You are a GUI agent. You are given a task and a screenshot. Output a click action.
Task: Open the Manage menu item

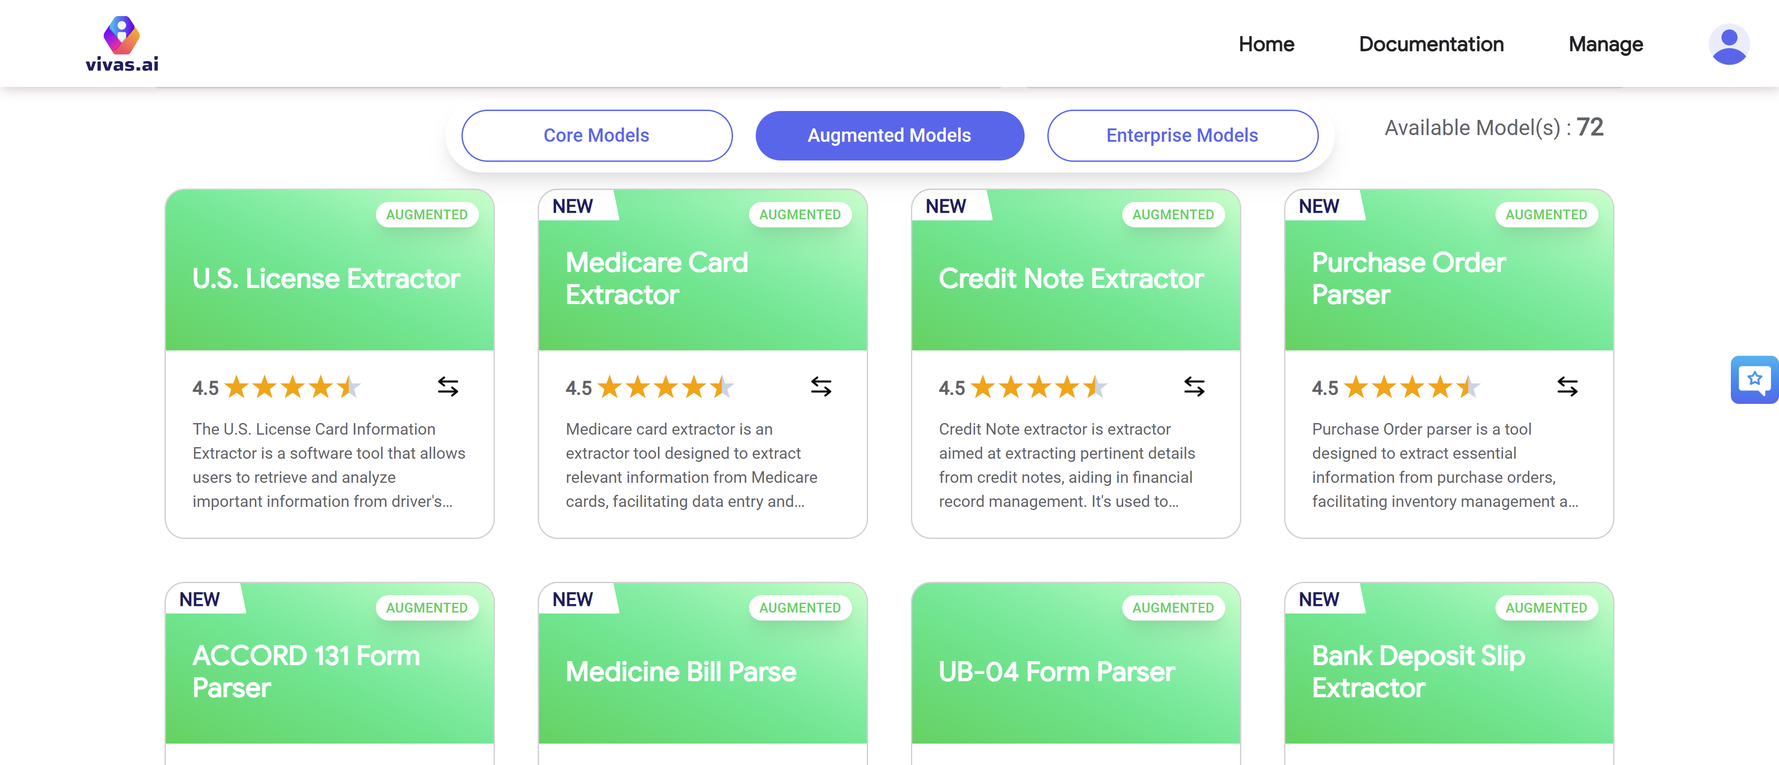(x=1605, y=44)
